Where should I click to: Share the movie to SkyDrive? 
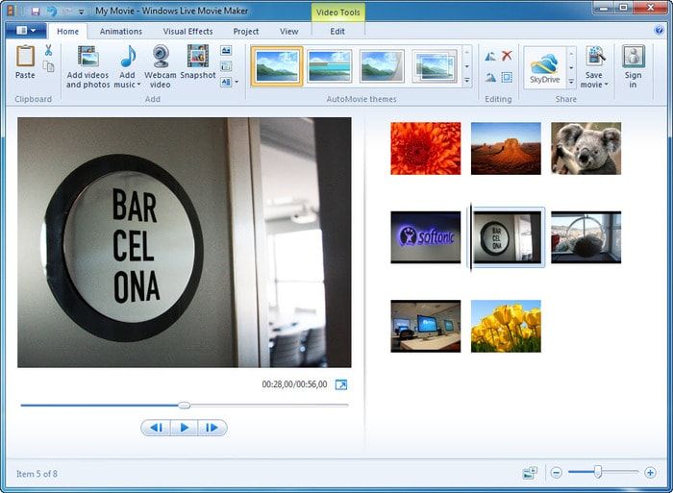point(545,67)
